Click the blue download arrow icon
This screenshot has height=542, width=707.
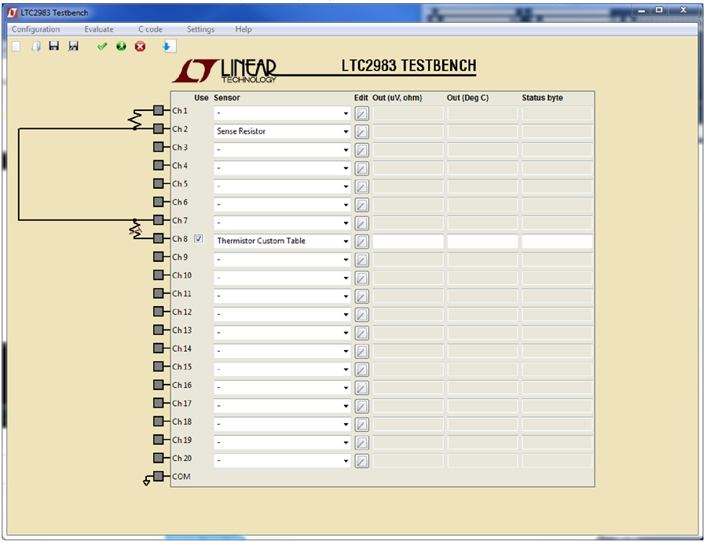click(169, 46)
